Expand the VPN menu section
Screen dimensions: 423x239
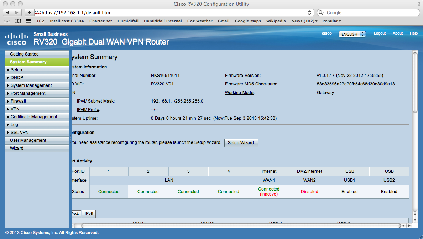coord(37,109)
